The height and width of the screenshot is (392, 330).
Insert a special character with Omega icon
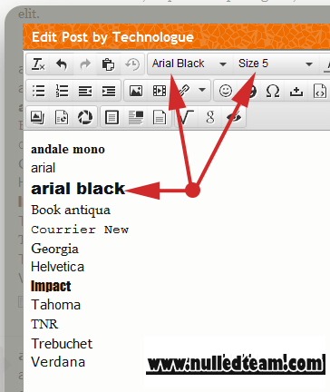click(x=273, y=91)
